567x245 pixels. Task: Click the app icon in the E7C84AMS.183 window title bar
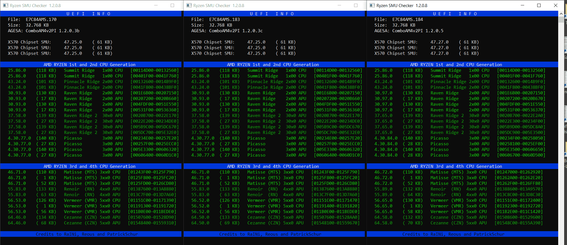189,5
